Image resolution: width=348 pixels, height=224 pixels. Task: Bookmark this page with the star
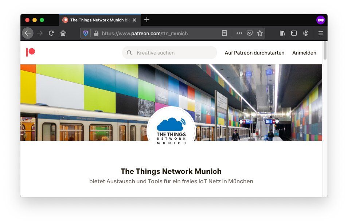[x=260, y=33]
